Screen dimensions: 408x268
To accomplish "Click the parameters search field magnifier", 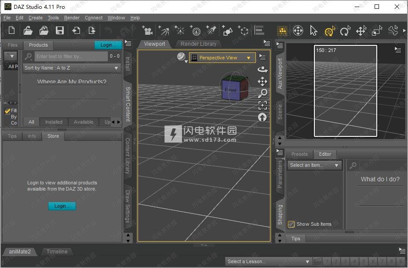I will coord(353,165).
